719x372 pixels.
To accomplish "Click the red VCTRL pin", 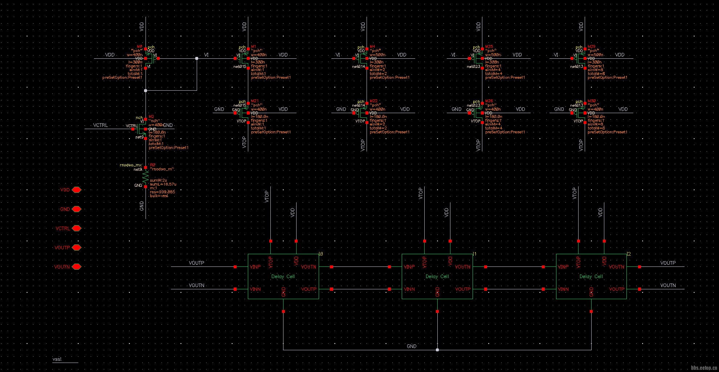I will click(x=76, y=228).
